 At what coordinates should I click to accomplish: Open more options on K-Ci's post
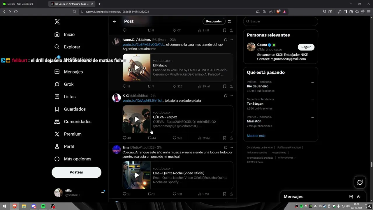[x=231, y=96]
